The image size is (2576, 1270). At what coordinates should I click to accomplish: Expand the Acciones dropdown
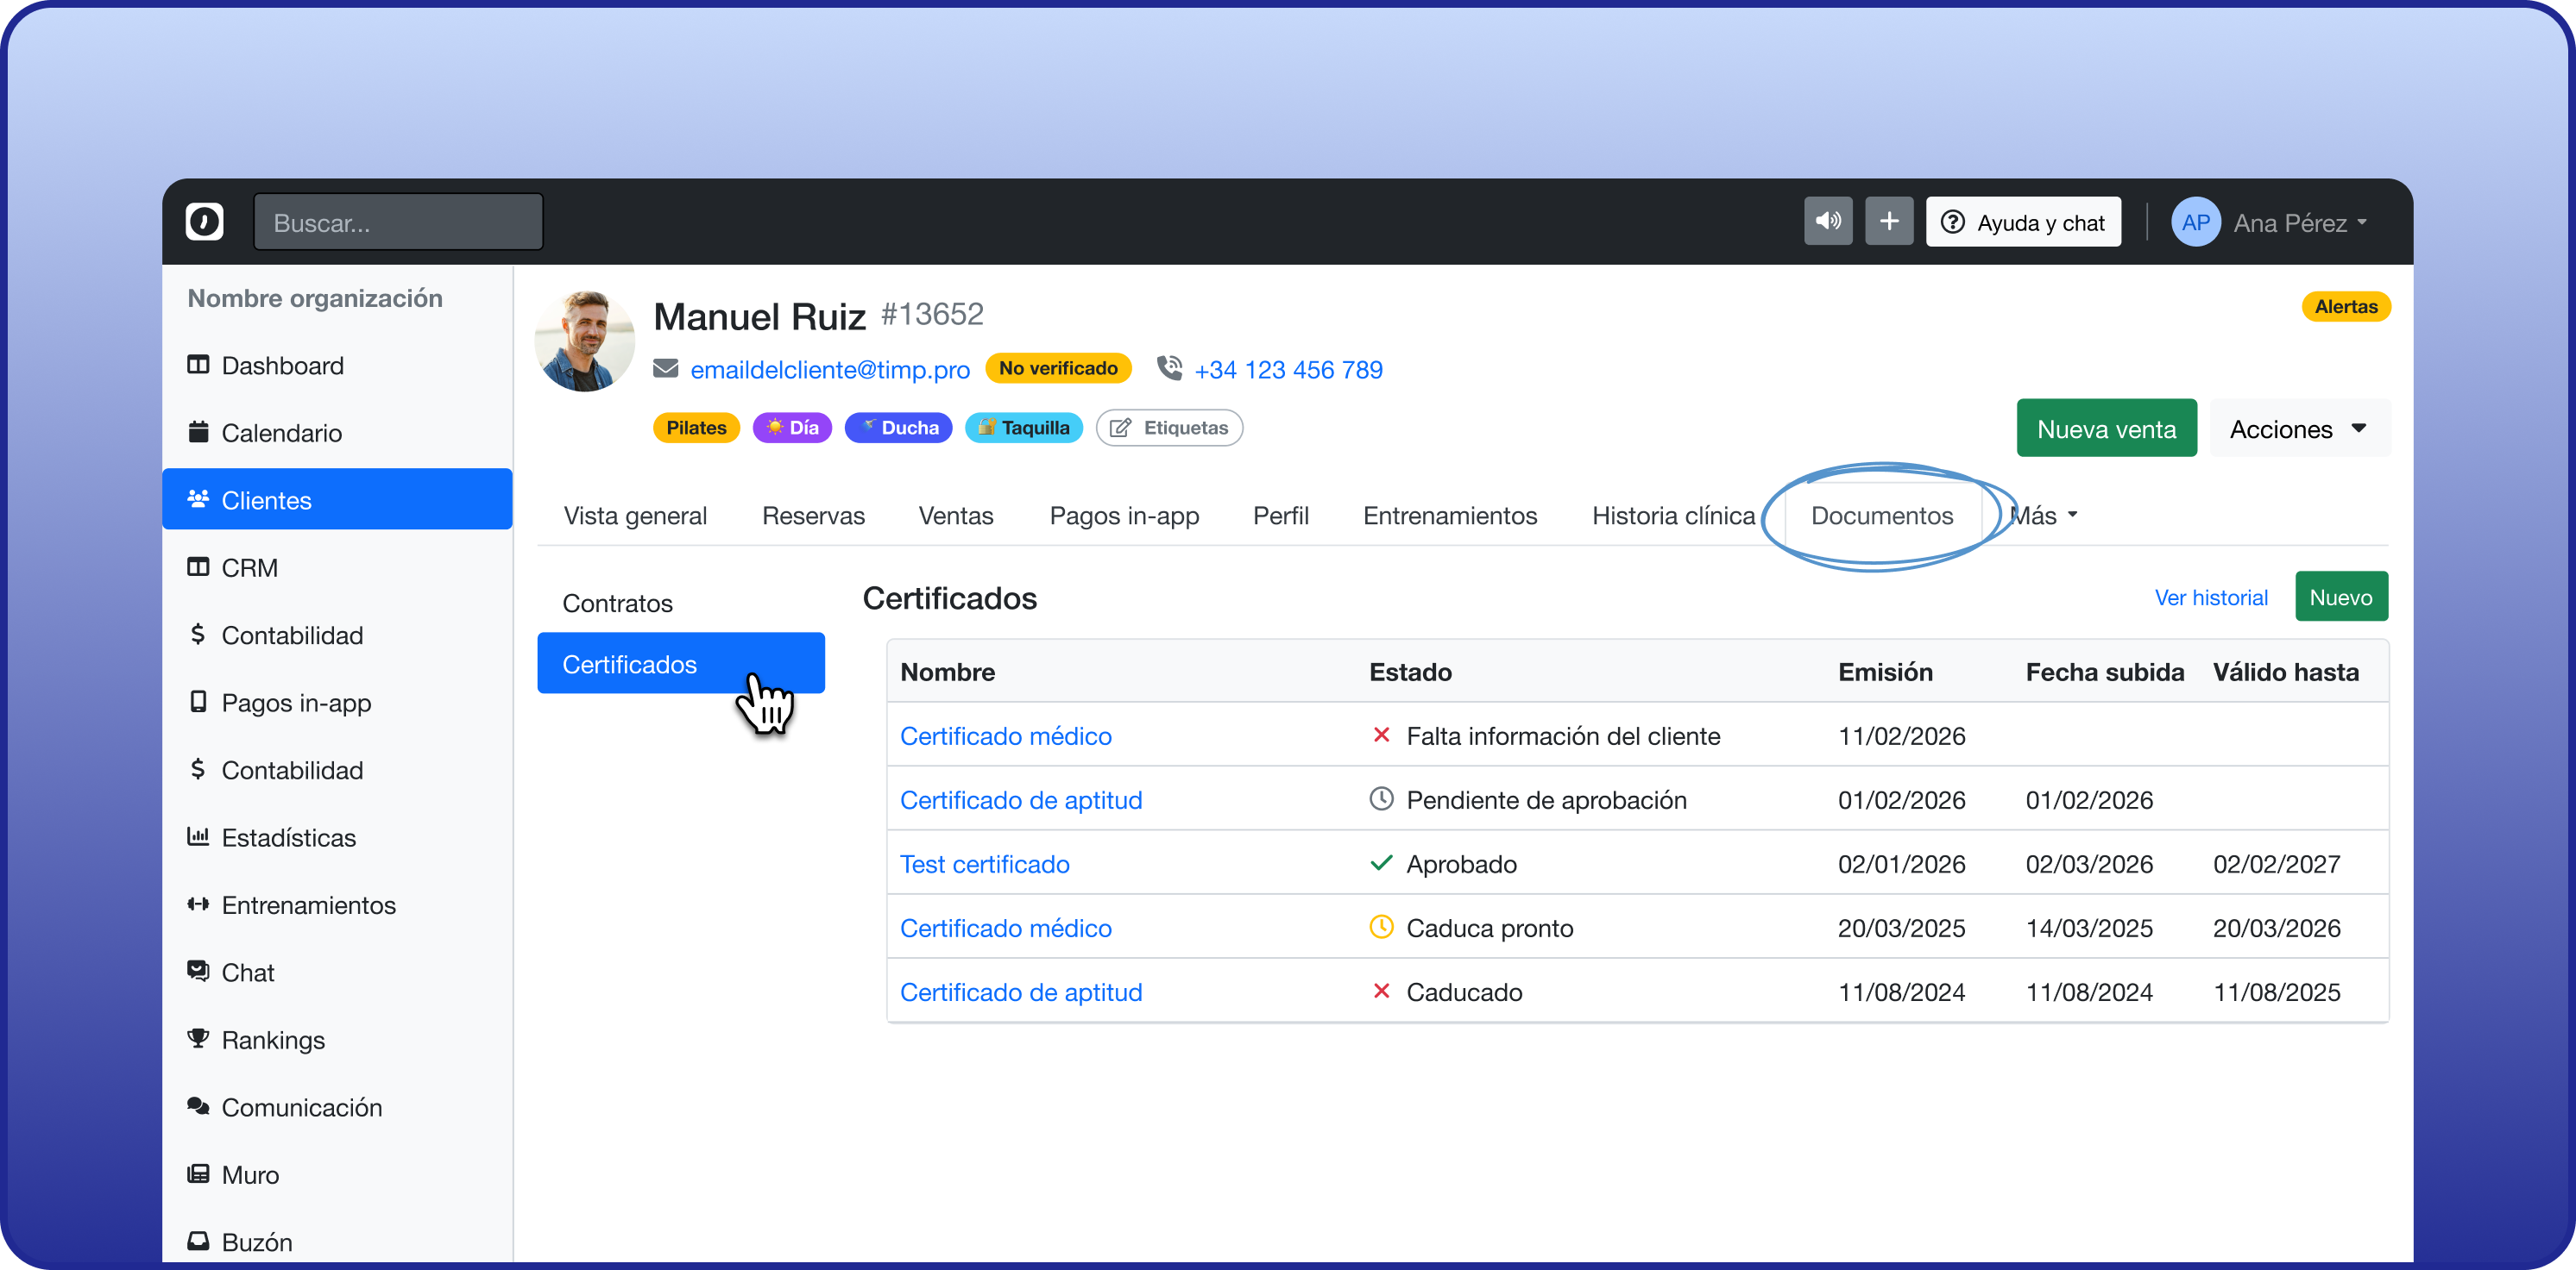point(2298,429)
